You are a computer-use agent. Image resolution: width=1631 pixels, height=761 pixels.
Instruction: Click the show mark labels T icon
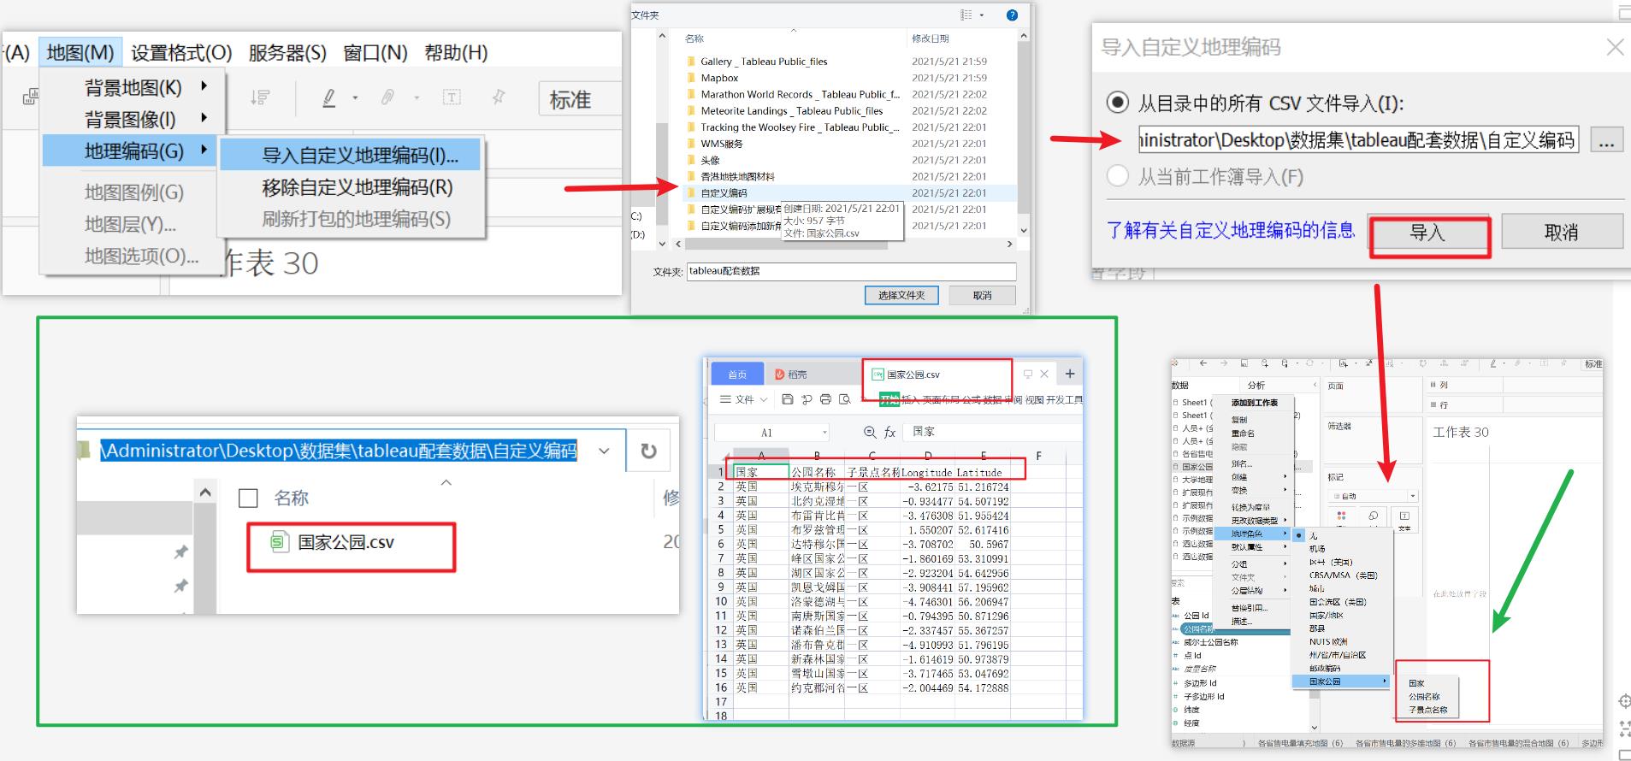tap(452, 97)
